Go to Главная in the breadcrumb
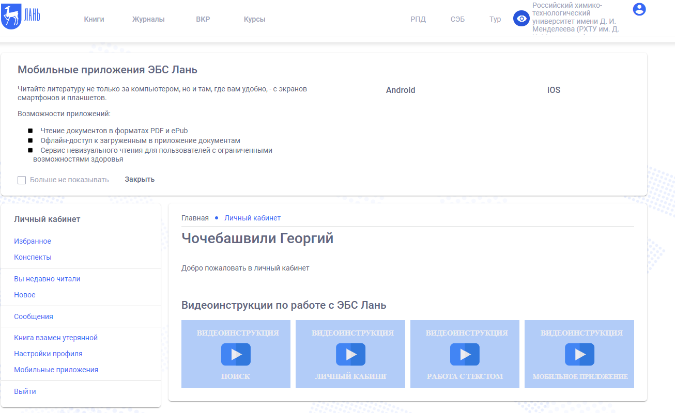This screenshot has width=675, height=413. [195, 218]
